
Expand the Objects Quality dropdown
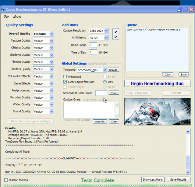click(51, 48)
